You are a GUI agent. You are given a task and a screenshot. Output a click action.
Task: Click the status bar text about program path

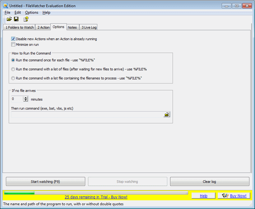63,204
